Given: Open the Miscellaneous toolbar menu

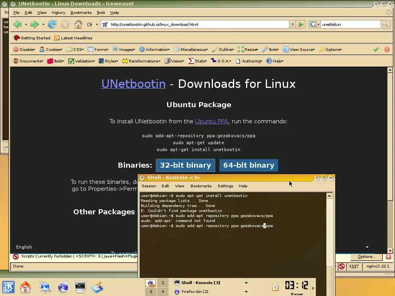Looking at the screenshot, I should click(191, 49).
